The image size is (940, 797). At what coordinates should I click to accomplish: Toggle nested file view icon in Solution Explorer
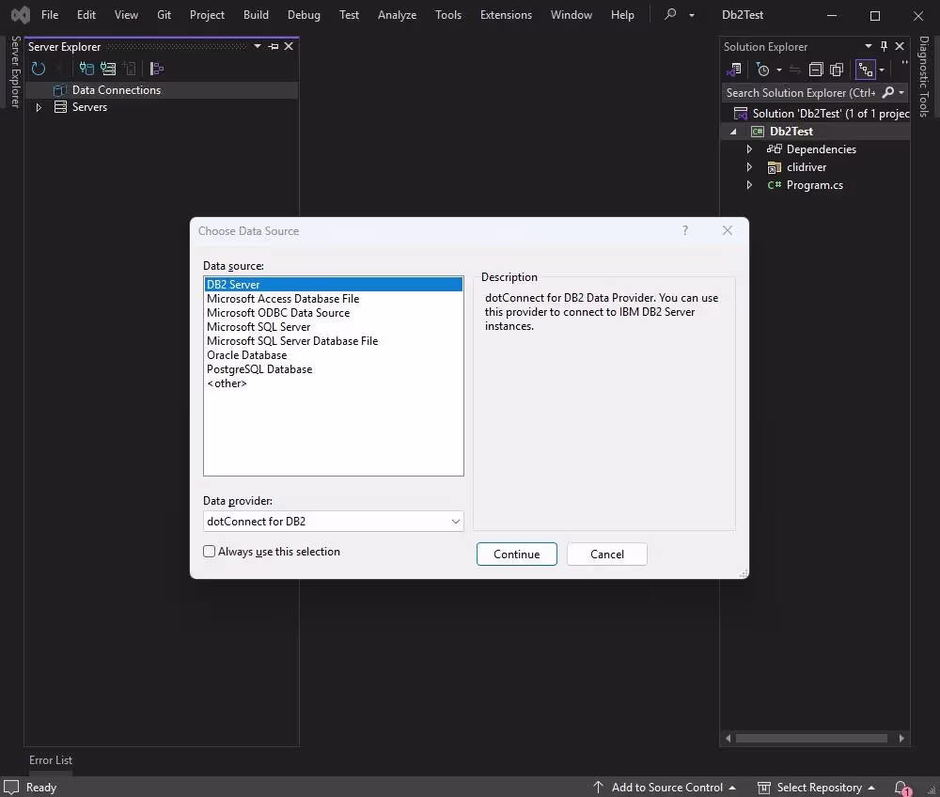[865, 70]
